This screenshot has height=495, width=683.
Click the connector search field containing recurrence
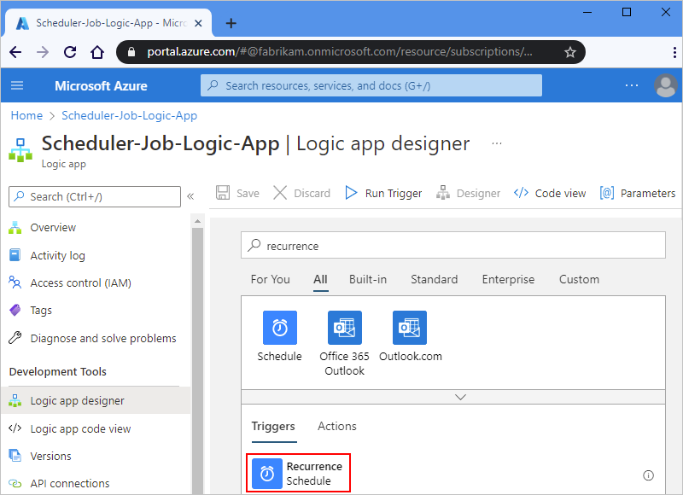453,245
